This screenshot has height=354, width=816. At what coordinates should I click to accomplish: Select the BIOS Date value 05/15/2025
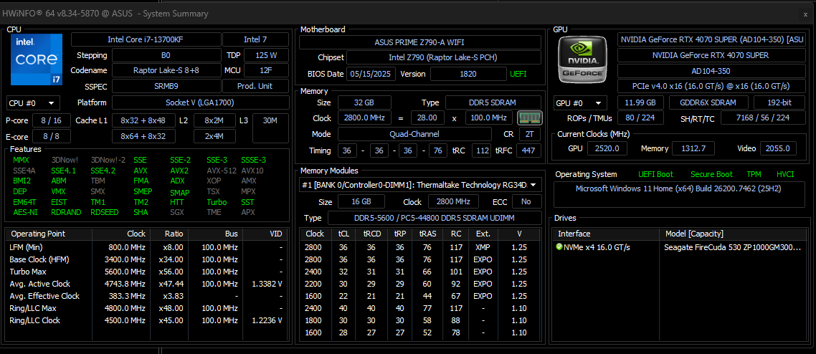pyautogui.click(x=371, y=74)
